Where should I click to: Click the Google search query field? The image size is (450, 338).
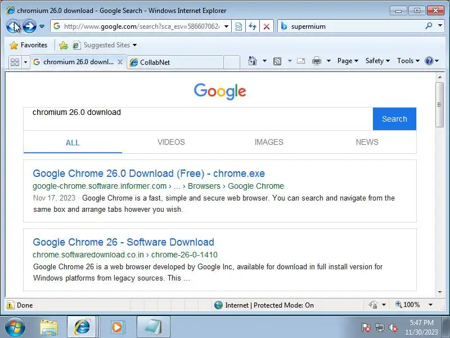198,119
